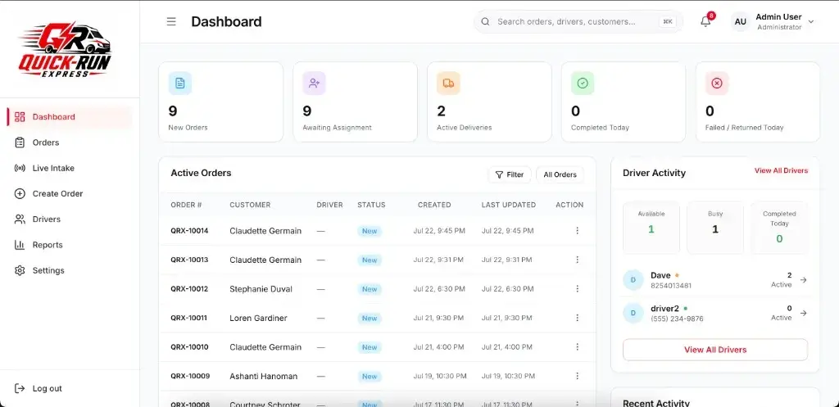
Task: Click the LAST UPDATED column header
Action: pos(508,205)
